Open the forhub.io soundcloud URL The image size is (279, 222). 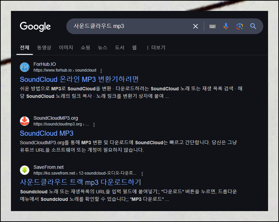point(65,70)
